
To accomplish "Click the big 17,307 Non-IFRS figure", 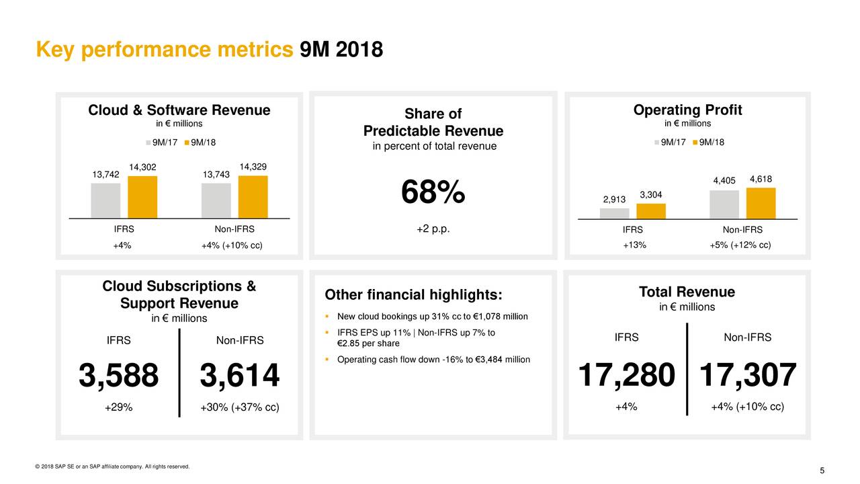I will (748, 375).
